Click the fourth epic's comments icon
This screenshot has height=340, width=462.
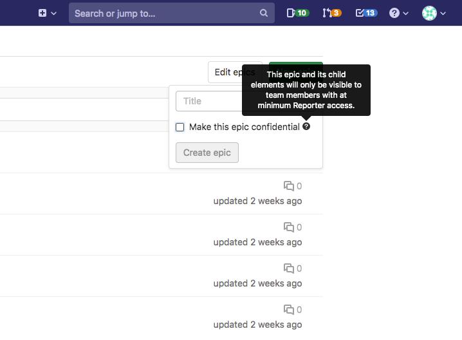tap(289, 310)
